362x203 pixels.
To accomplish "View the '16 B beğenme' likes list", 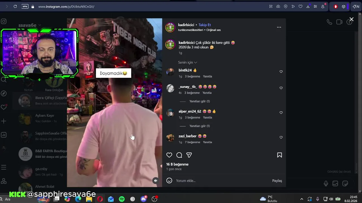I will [177, 164].
